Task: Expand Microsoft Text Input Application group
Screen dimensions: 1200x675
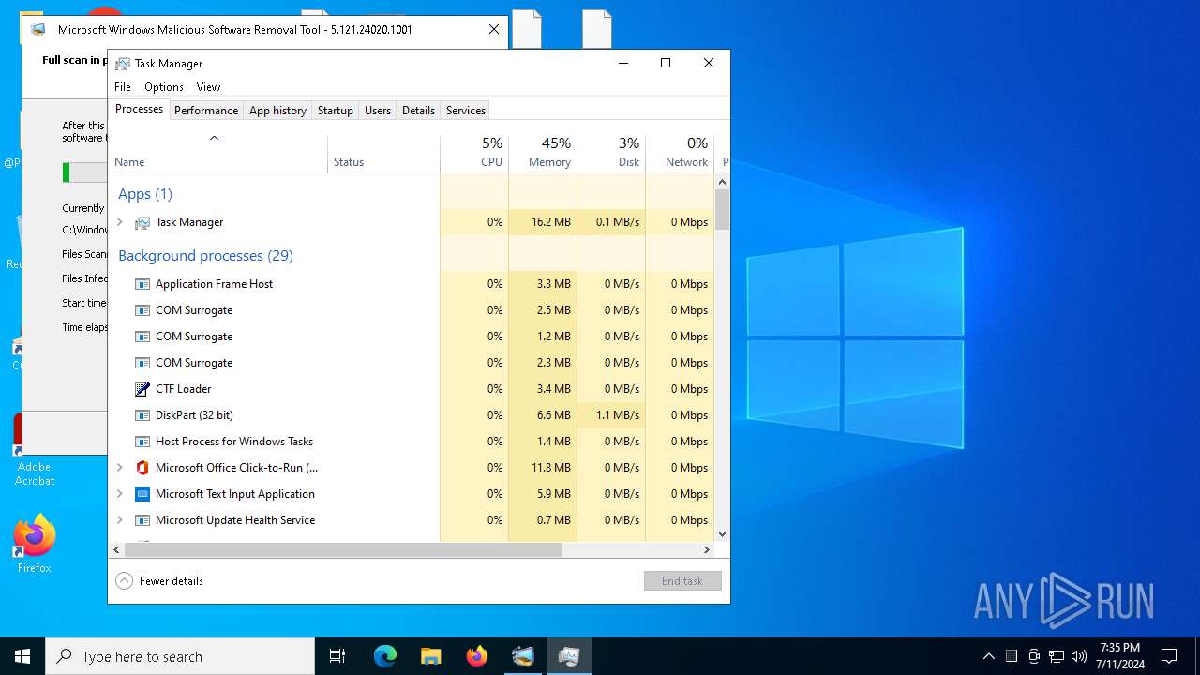Action: pyautogui.click(x=120, y=494)
